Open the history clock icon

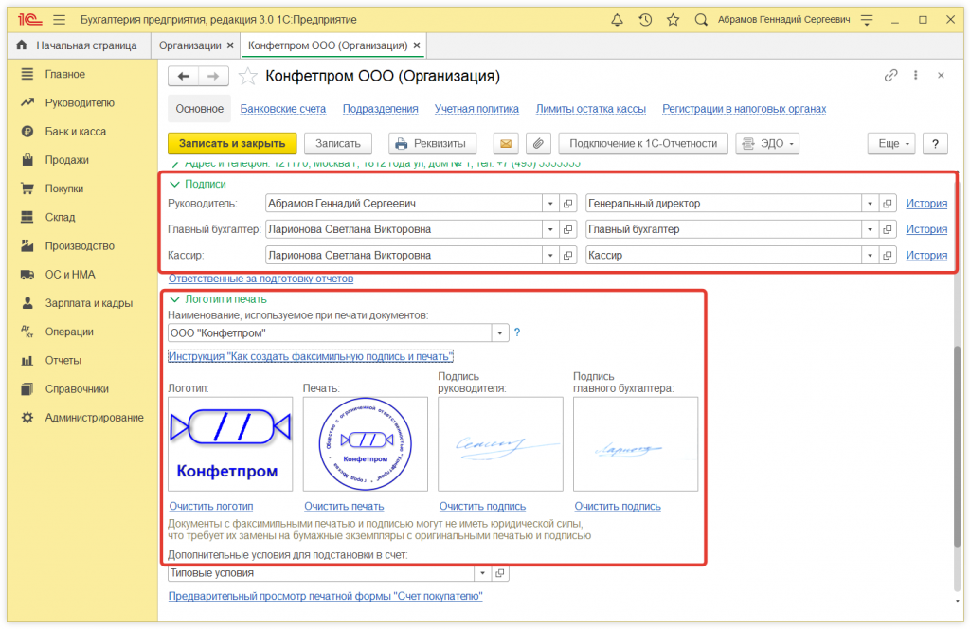(645, 20)
